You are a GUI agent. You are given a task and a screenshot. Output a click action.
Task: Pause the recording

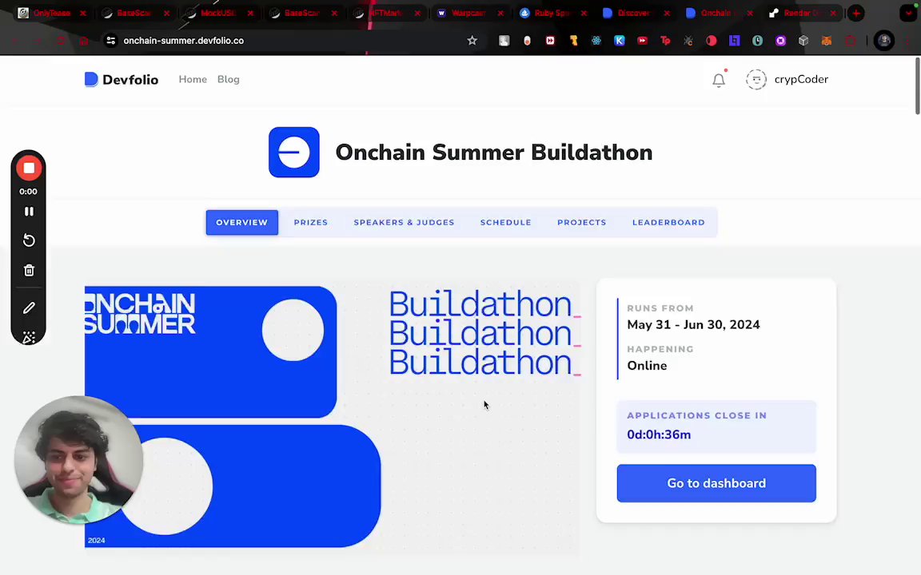(29, 211)
